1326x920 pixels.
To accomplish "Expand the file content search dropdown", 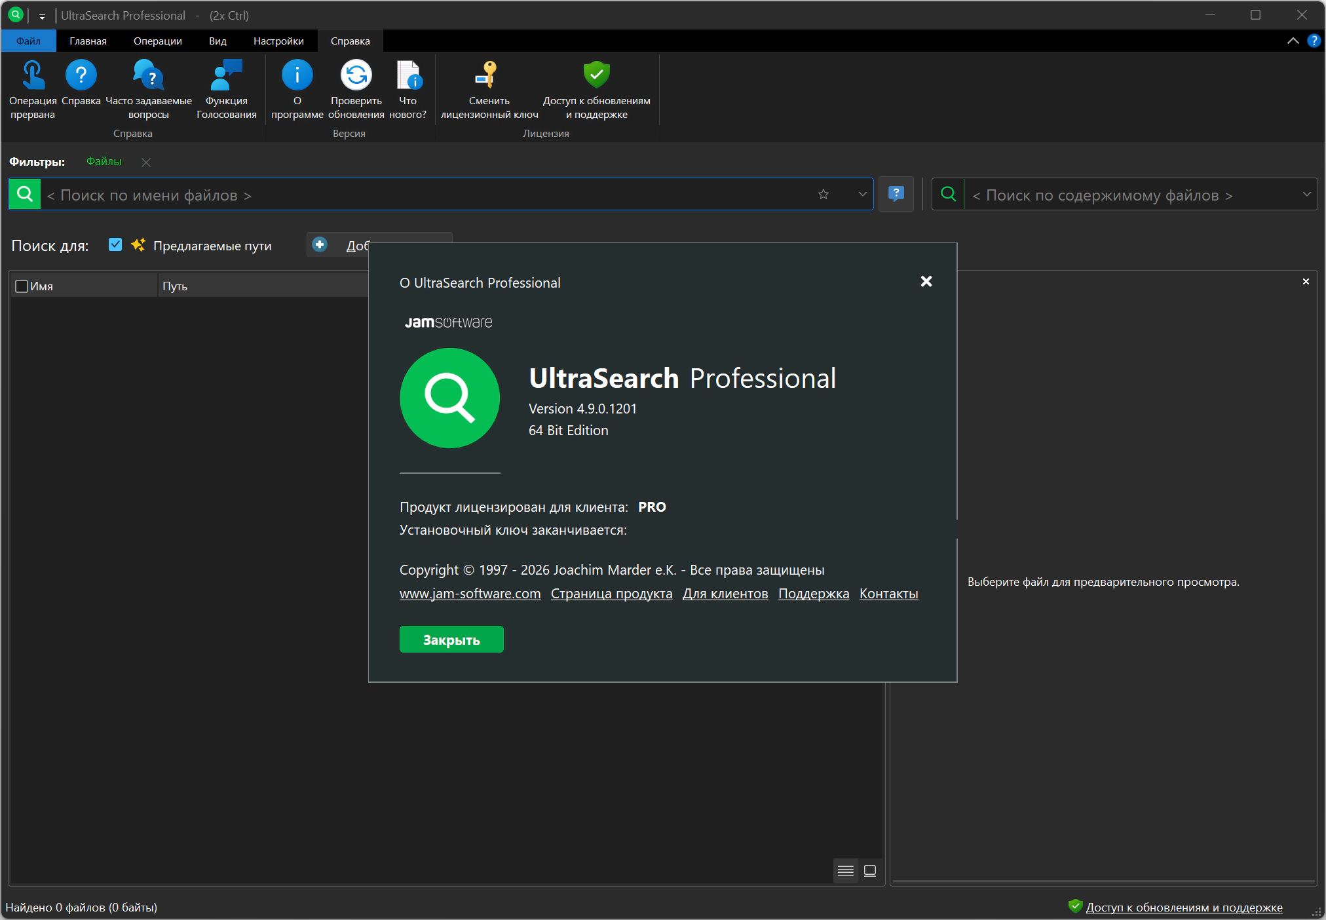I will click(1306, 195).
